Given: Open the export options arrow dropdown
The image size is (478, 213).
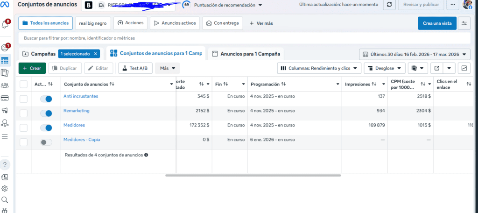Looking at the screenshot, I should [449, 68].
